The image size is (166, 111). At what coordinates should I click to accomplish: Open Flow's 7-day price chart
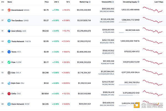click(x=152, y=62)
